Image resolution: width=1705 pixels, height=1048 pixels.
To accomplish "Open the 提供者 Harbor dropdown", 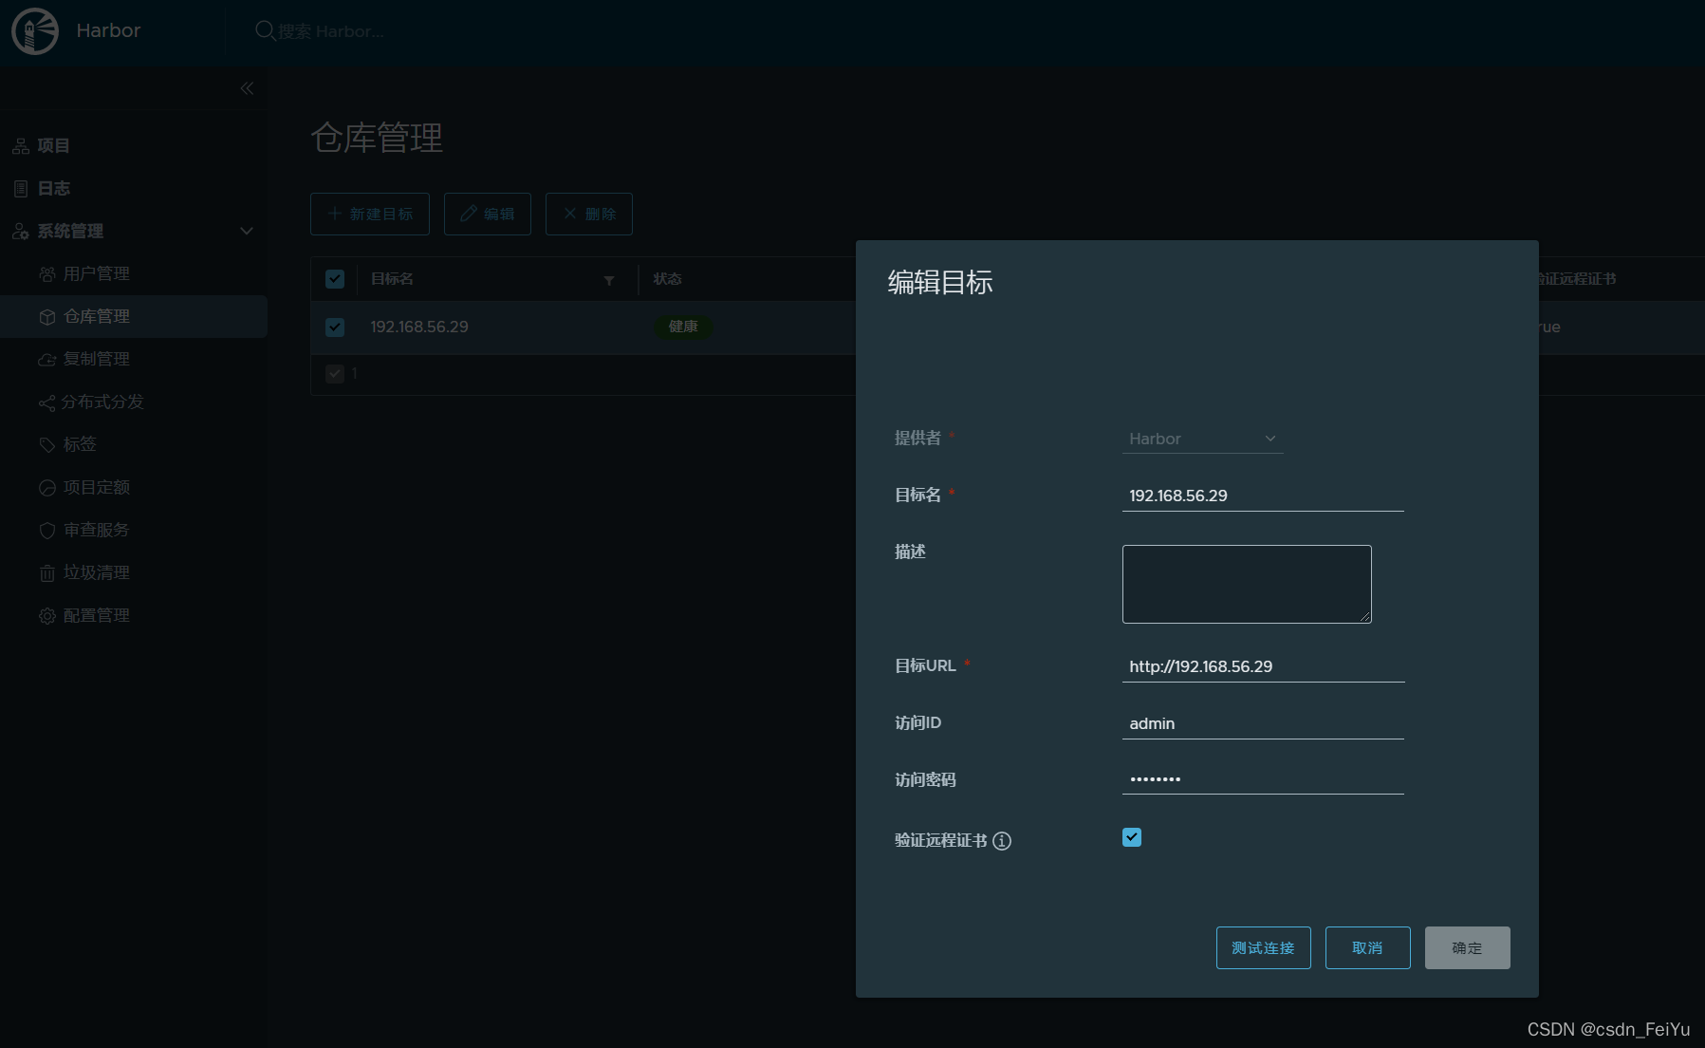I will 1202,439.
